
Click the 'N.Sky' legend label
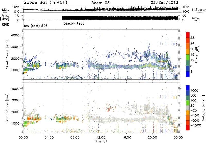5,10
